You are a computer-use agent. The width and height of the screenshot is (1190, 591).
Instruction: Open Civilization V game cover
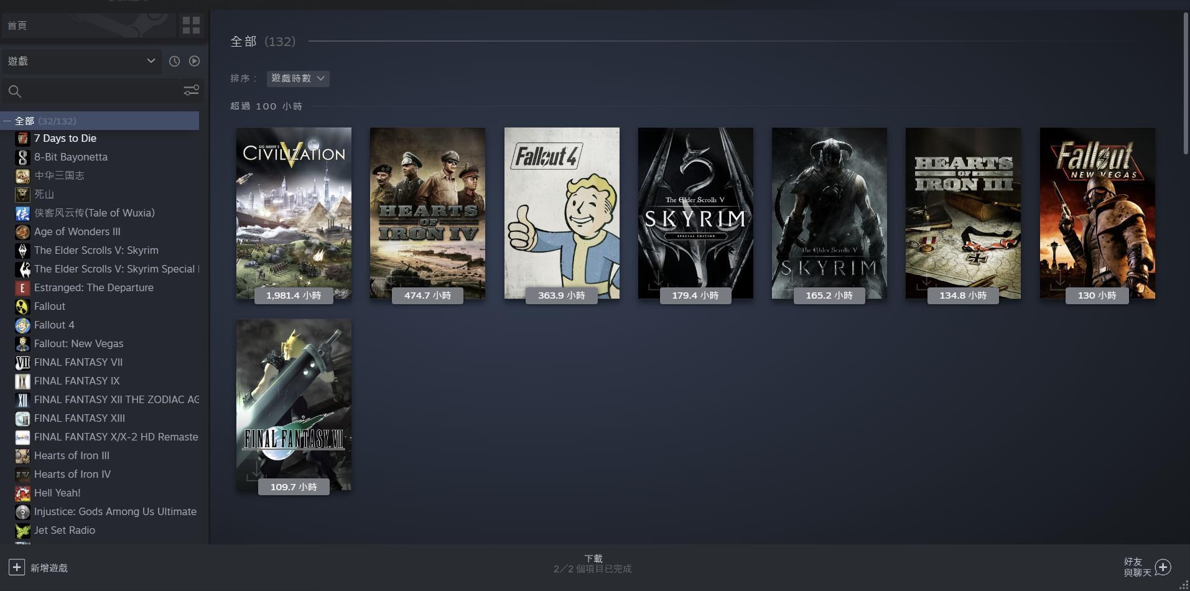pyautogui.click(x=294, y=213)
